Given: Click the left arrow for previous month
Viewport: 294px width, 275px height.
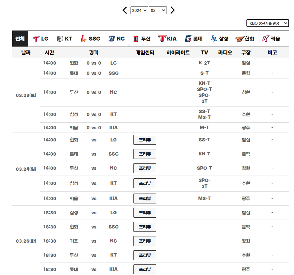Looking at the screenshot, I should (125, 10).
